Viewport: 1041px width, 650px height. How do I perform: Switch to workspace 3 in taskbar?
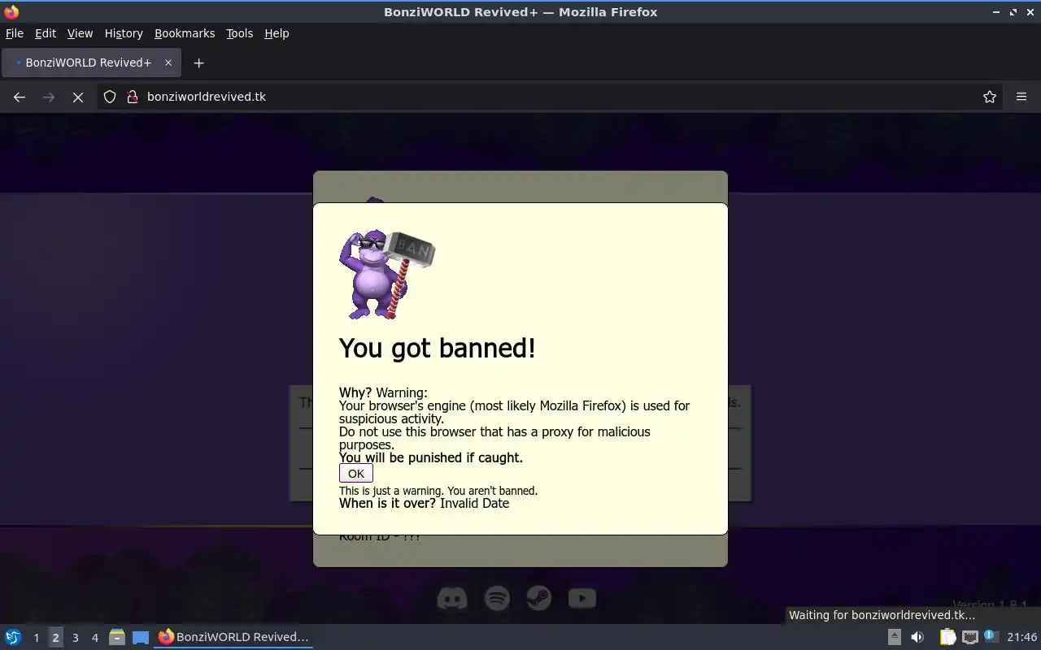pyautogui.click(x=75, y=638)
